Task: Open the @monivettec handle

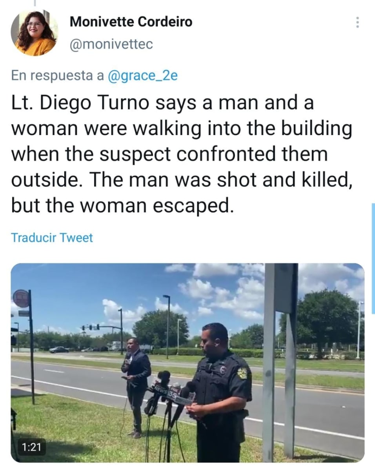Action: pyautogui.click(x=111, y=45)
